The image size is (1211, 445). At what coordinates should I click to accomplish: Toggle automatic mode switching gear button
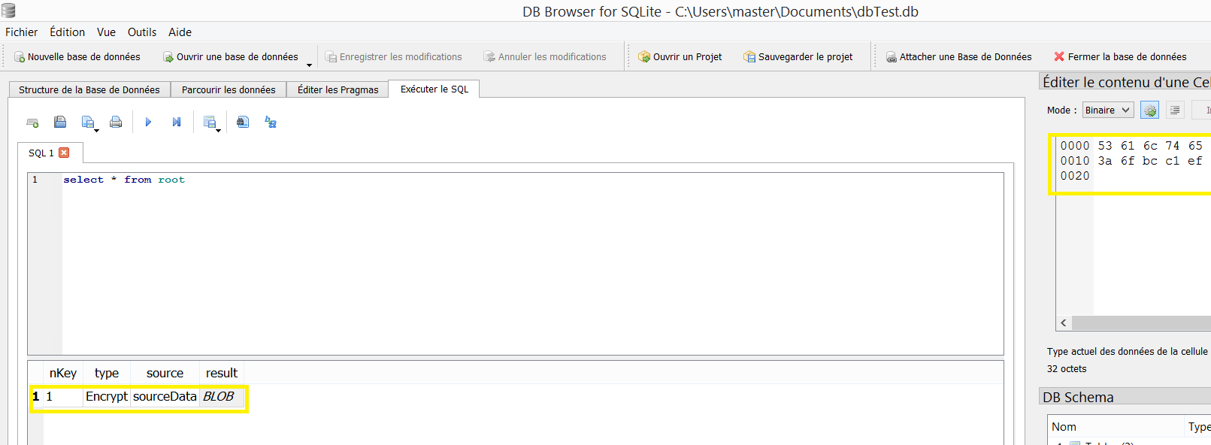[x=1149, y=110]
